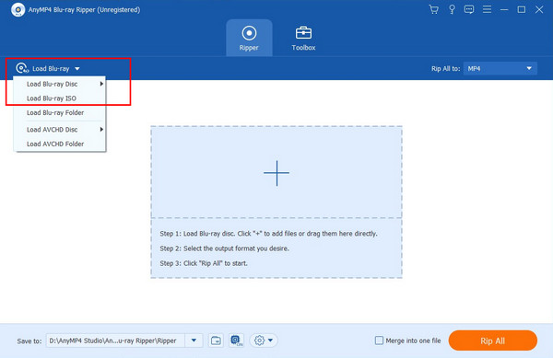Choose Load Blu-ray Folder
Screen dimensions: 553x358
pos(59,112)
